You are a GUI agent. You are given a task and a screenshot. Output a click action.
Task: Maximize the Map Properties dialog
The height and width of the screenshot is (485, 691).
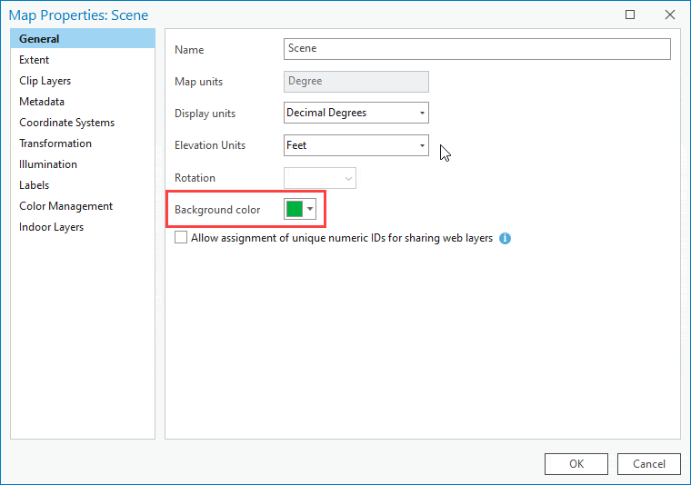(630, 15)
